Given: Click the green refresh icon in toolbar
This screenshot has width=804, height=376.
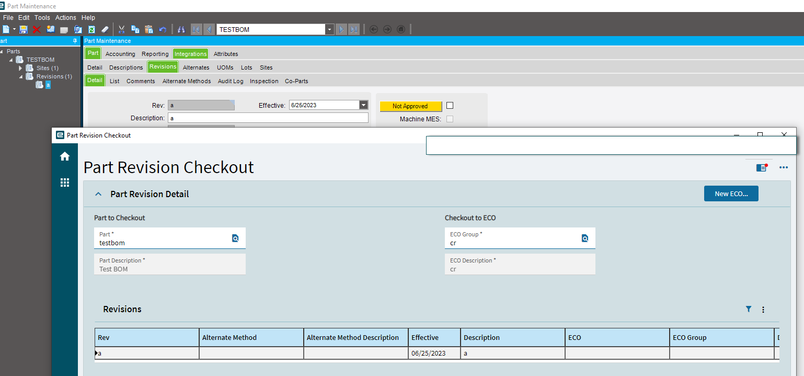Looking at the screenshot, I should [x=91, y=29].
